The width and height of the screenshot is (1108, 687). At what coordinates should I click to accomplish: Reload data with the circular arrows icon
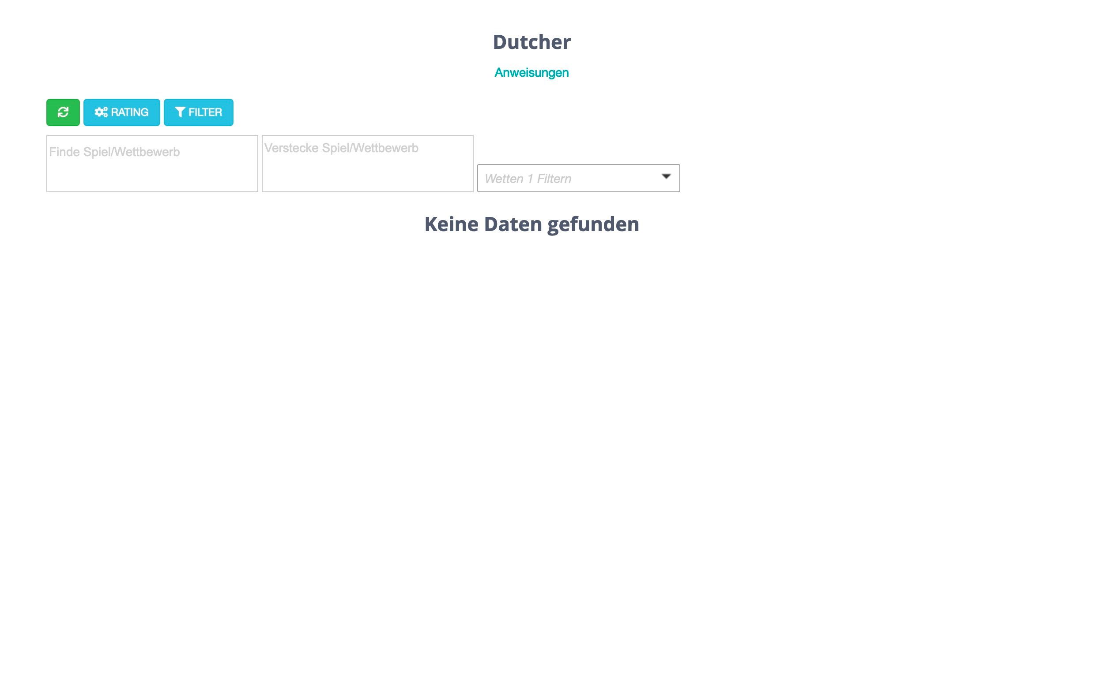pos(63,112)
